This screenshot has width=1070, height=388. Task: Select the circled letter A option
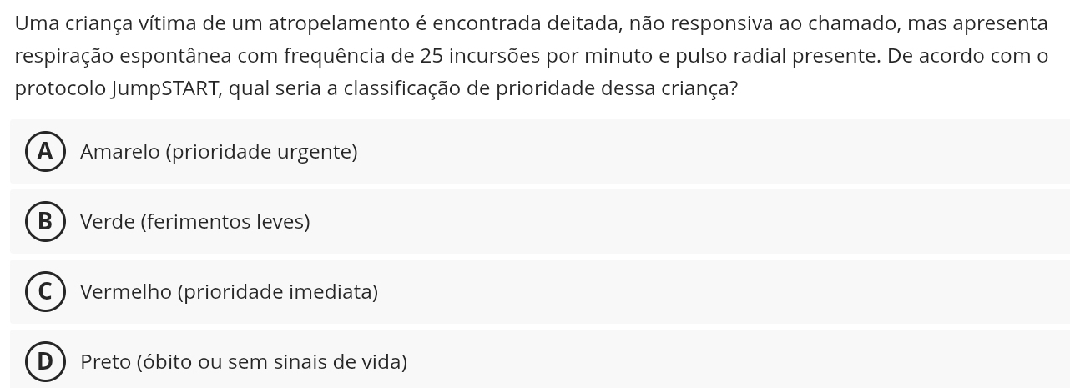(x=45, y=151)
